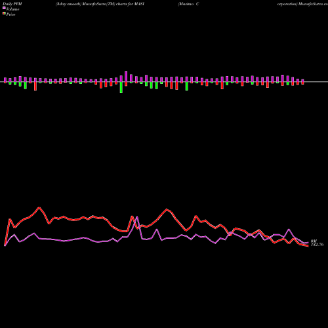The image size is (328, 328).
Task: Click the Volume legend color swatch
Action: 4,8
